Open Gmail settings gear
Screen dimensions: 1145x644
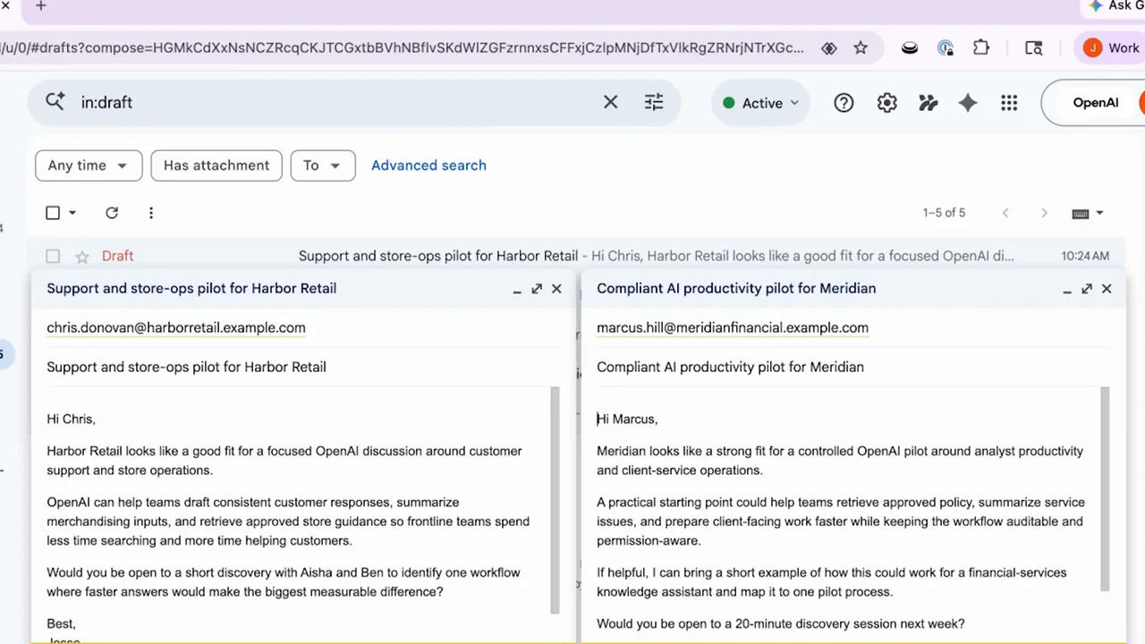click(x=886, y=103)
